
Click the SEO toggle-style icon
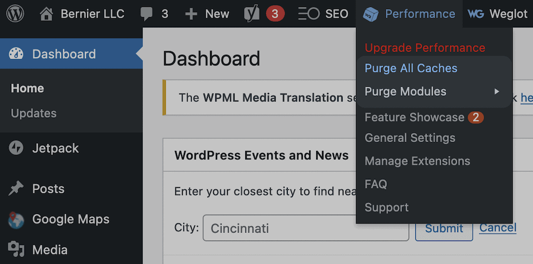pos(309,14)
